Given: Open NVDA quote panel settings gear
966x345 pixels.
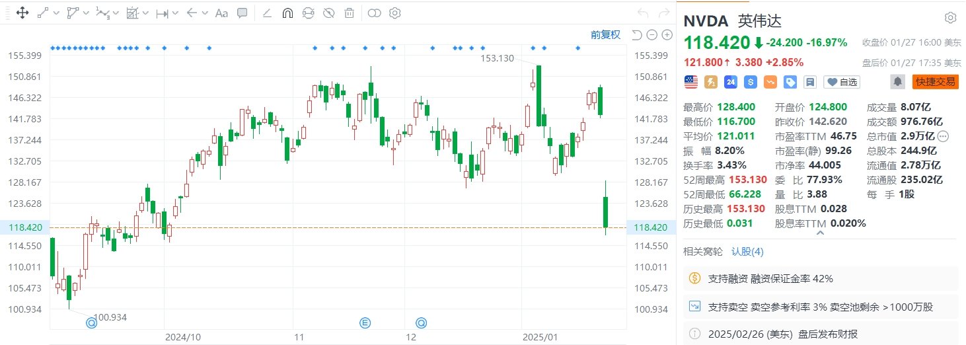Looking at the screenshot, I should pos(950,18).
